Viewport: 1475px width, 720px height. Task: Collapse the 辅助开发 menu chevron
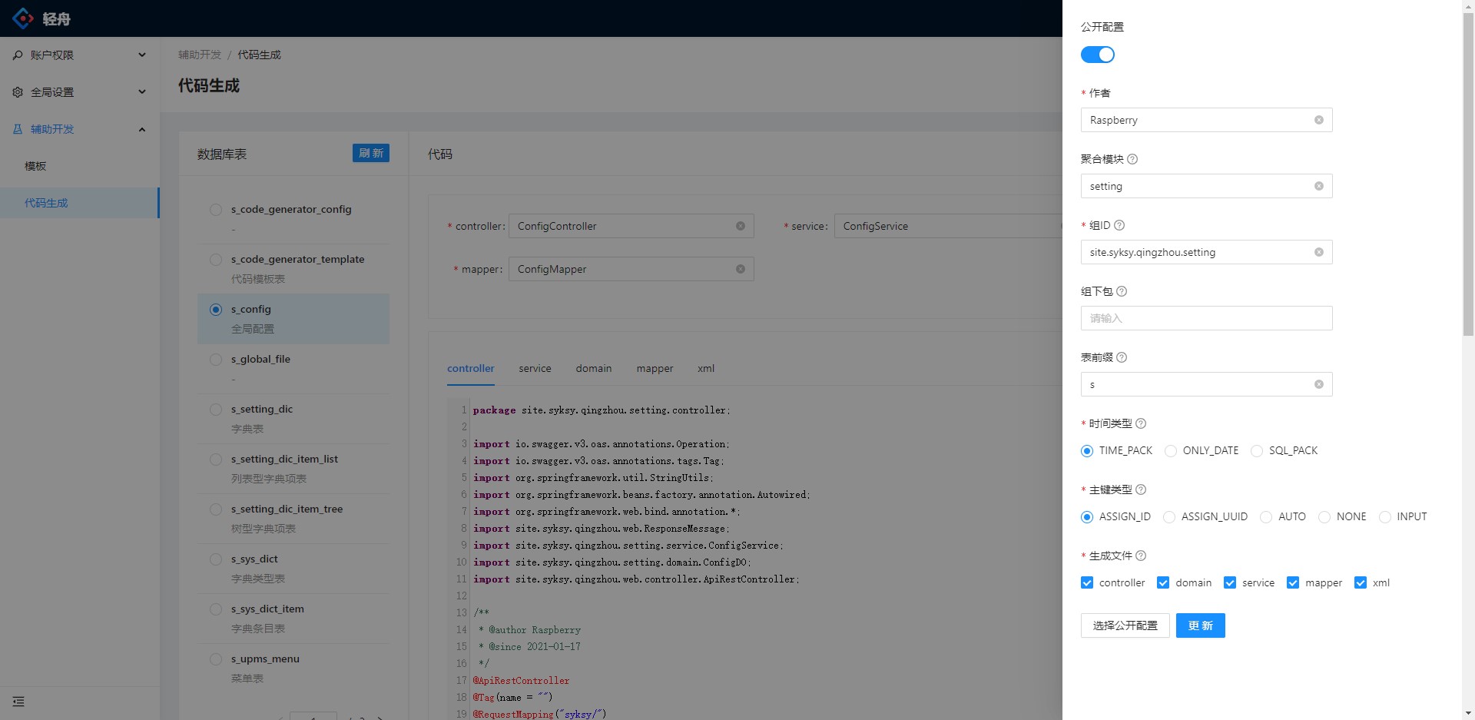(x=142, y=129)
